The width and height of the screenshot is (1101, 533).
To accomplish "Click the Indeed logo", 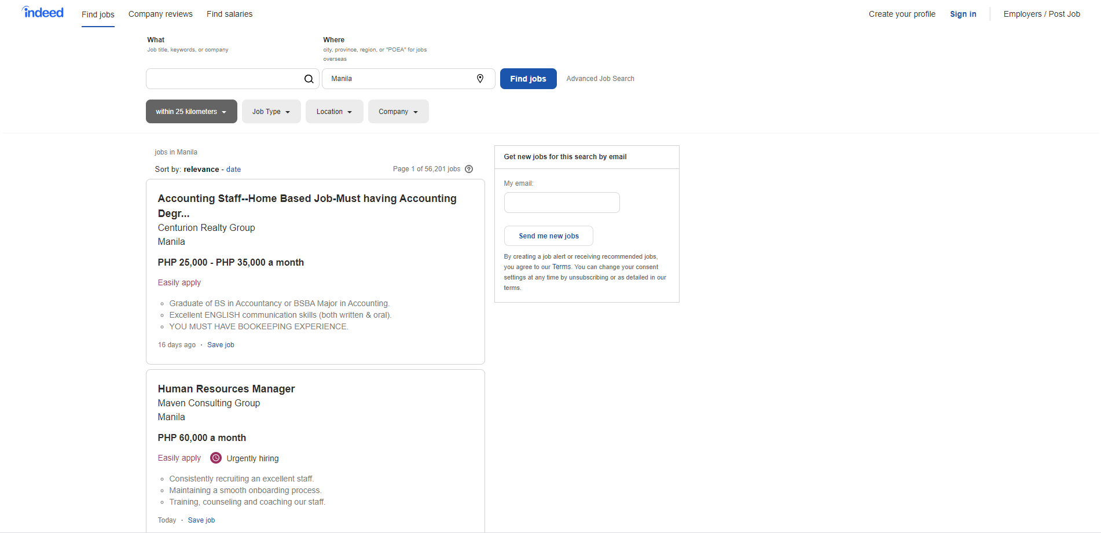I will tap(43, 12).
